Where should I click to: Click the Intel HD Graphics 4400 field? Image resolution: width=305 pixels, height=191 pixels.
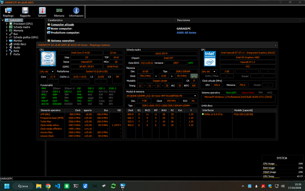(248, 57)
